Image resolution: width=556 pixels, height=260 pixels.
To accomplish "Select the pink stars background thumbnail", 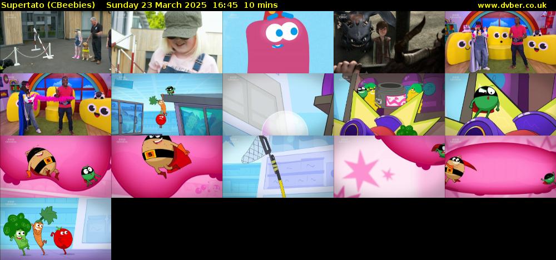I will (x=389, y=167).
